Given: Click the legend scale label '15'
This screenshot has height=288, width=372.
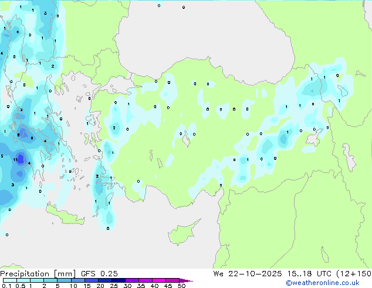Looking at the screenshot, I should 87,286.
